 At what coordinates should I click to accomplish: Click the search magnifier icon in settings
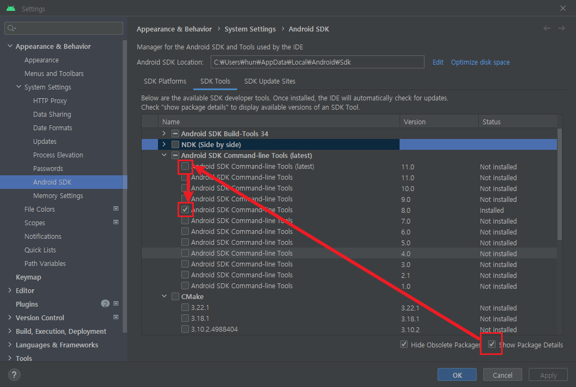point(11,28)
